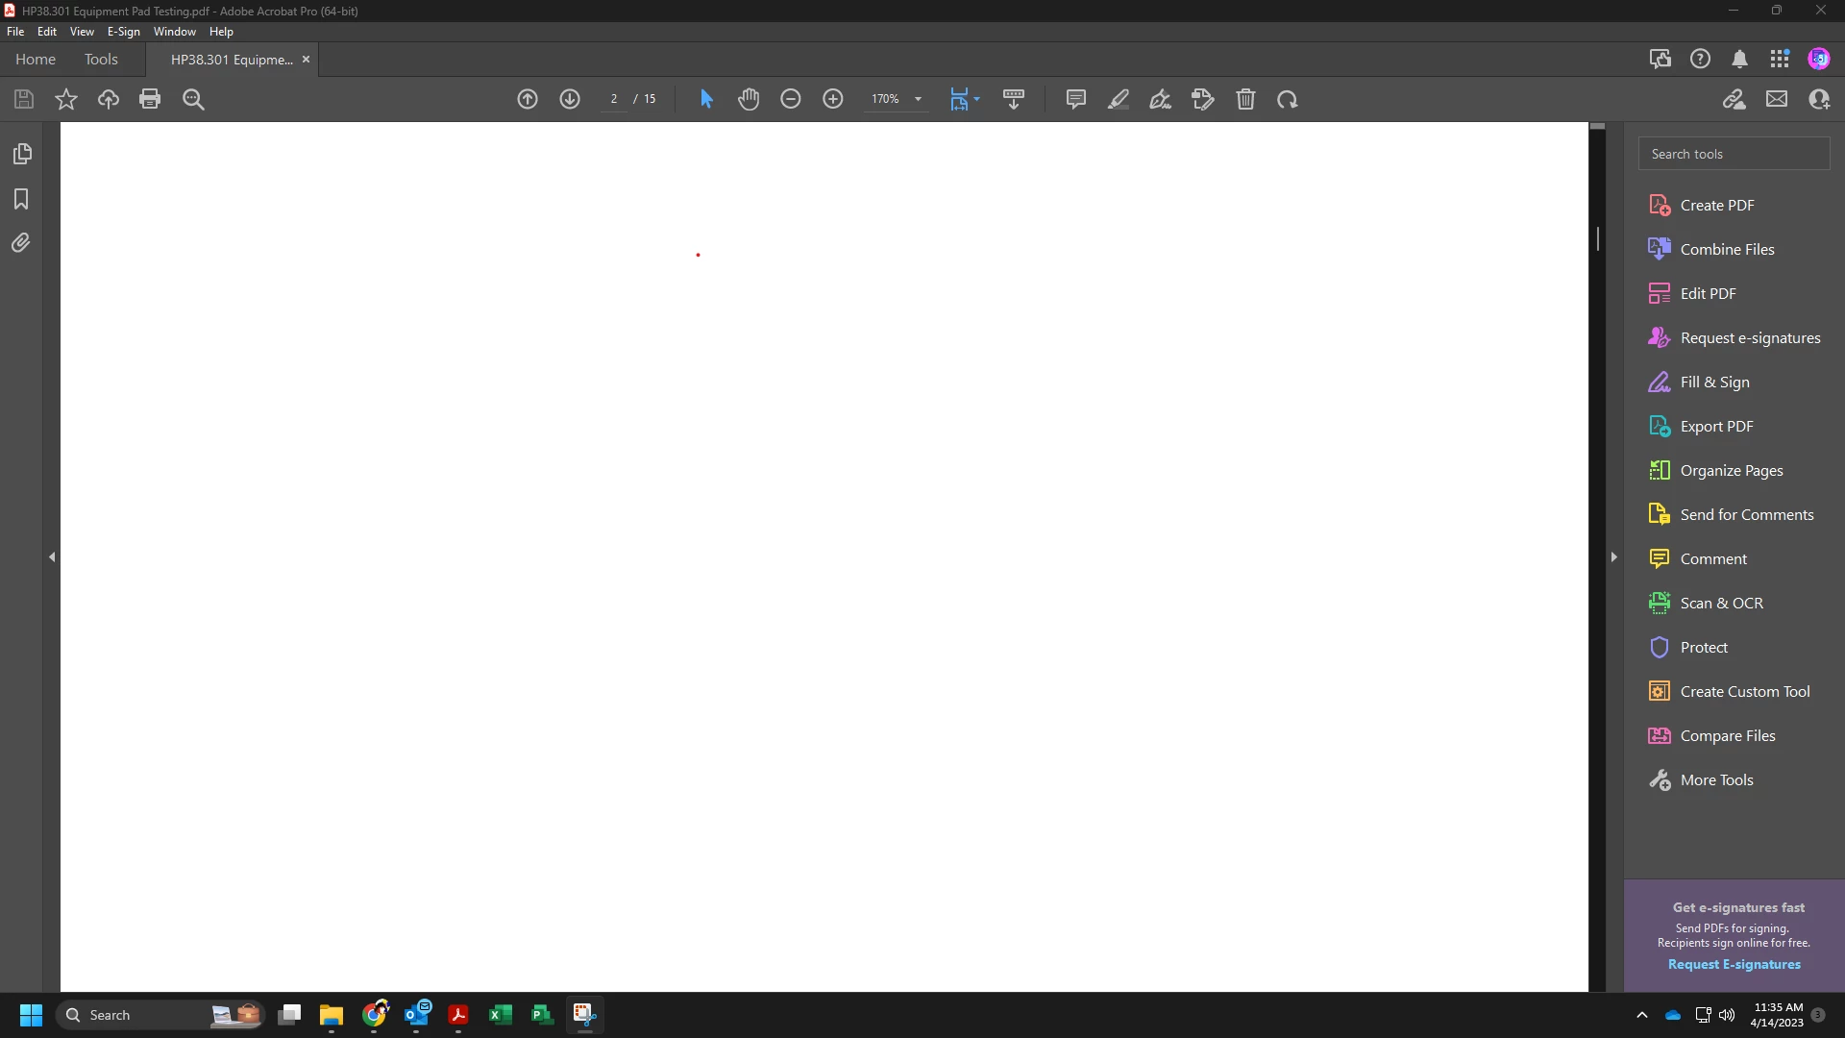
Task: Click the Search tools input field
Action: [1734, 154]
